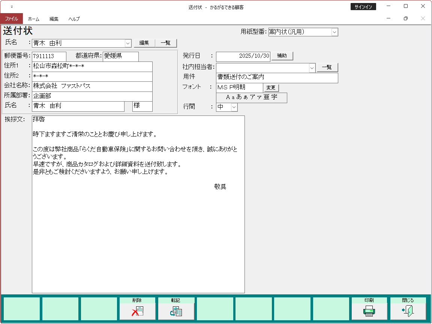Open the quick access toolbar arrow
This screenshot has height=324, width=432.
pos(12,7)
